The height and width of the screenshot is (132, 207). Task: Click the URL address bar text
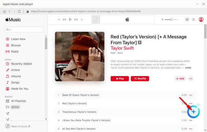click(86, 11)
